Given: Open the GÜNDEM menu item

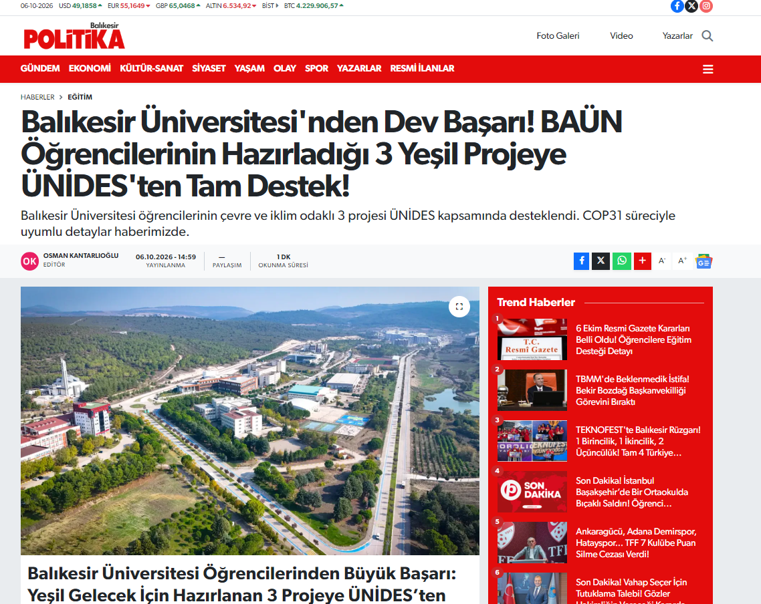Looking at the screenshot, I should [x=40, y=68].
